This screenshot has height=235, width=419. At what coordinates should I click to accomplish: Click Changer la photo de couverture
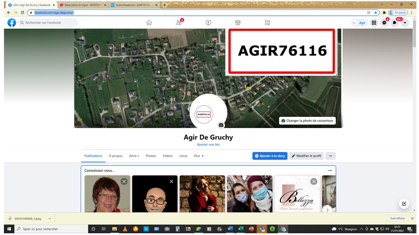pyautogui.click(x=307, y=121)
